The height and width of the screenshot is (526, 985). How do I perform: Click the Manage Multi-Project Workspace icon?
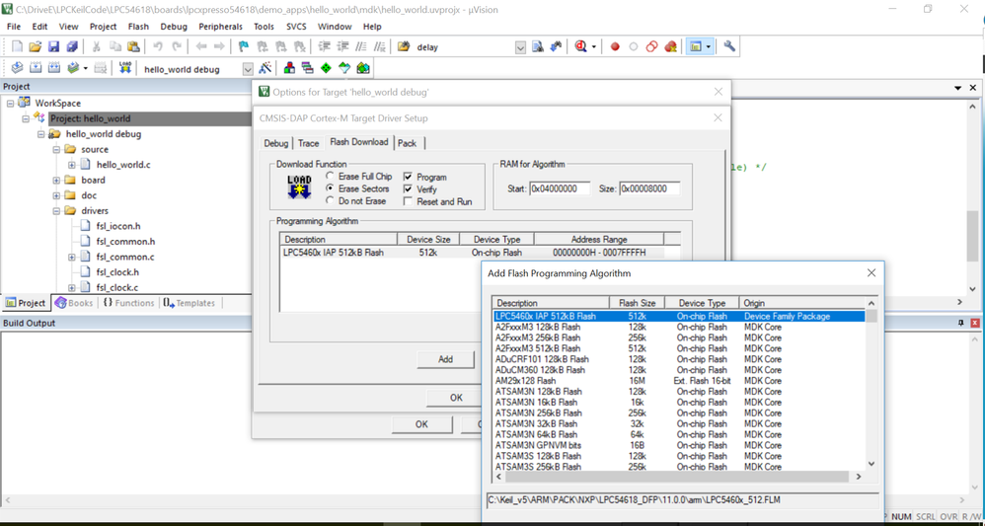[308, 68]
